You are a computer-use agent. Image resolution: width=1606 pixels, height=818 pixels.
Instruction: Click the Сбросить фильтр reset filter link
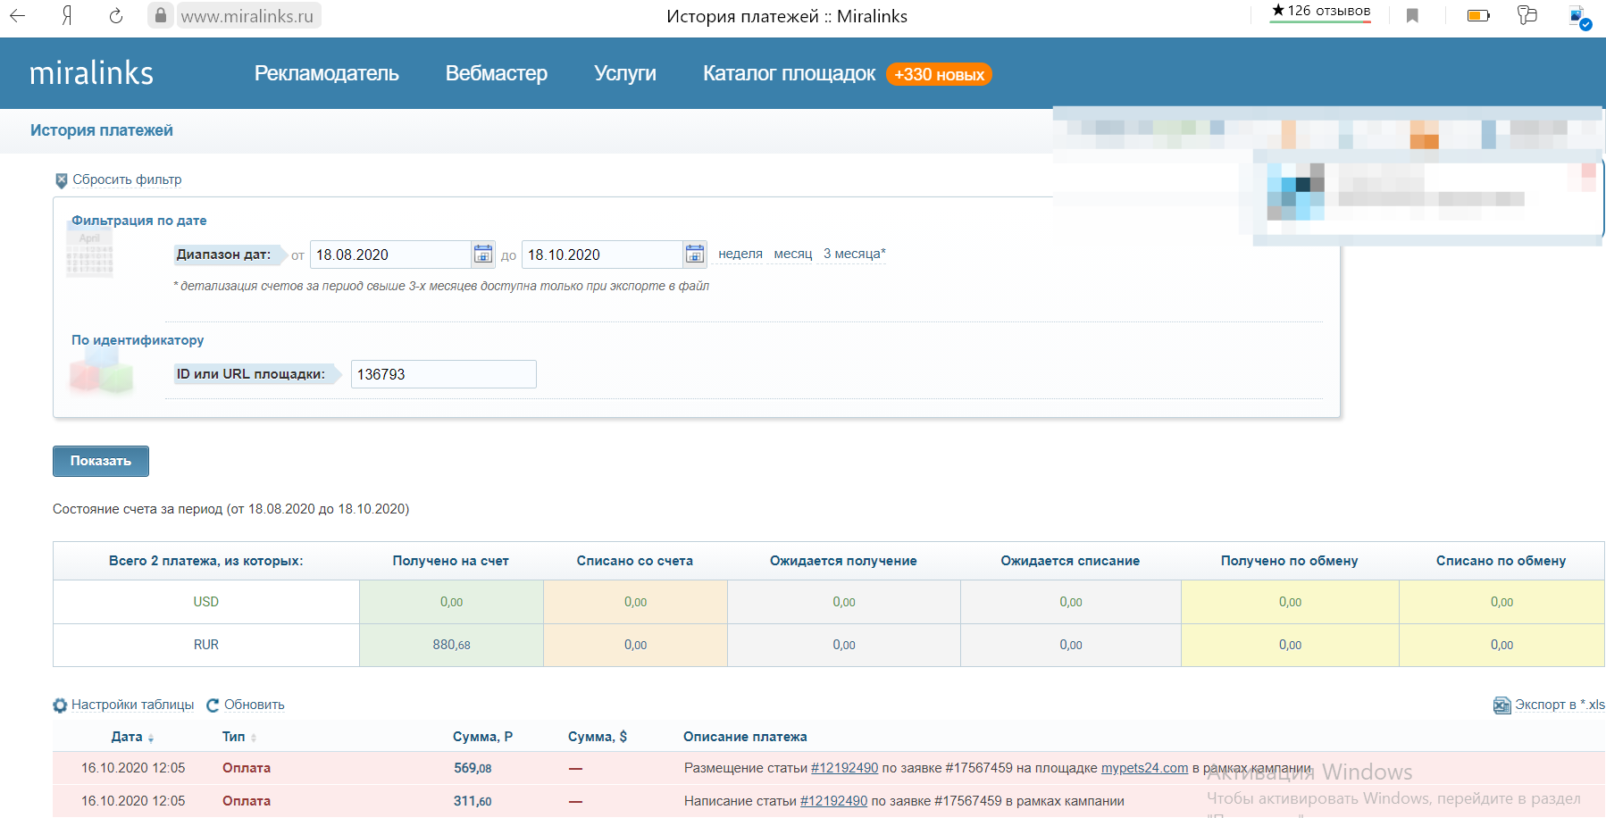click(x=126, y=179)
